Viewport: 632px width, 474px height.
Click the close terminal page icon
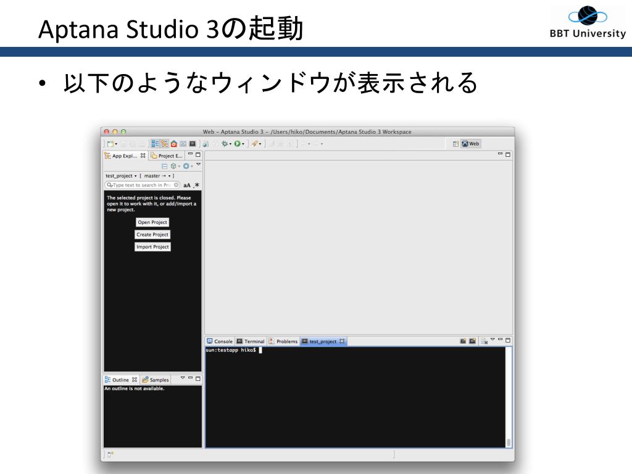484,341
